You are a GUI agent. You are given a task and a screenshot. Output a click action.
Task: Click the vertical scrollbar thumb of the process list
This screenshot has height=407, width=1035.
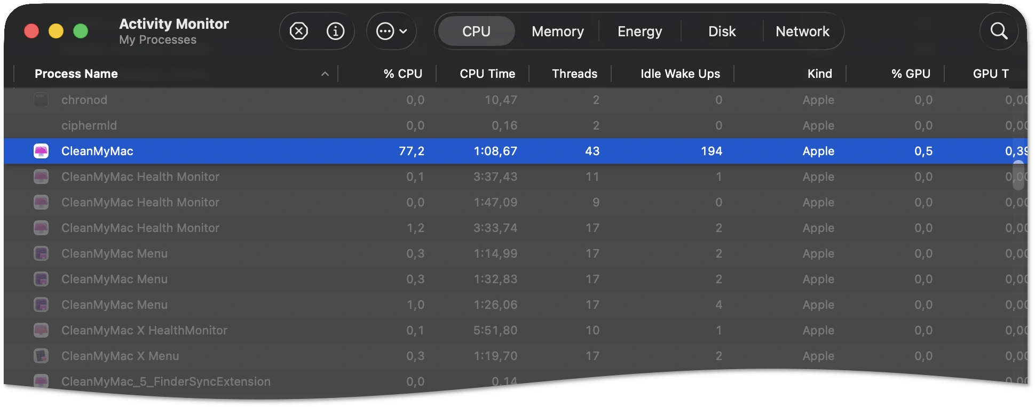coord(1018,175)
